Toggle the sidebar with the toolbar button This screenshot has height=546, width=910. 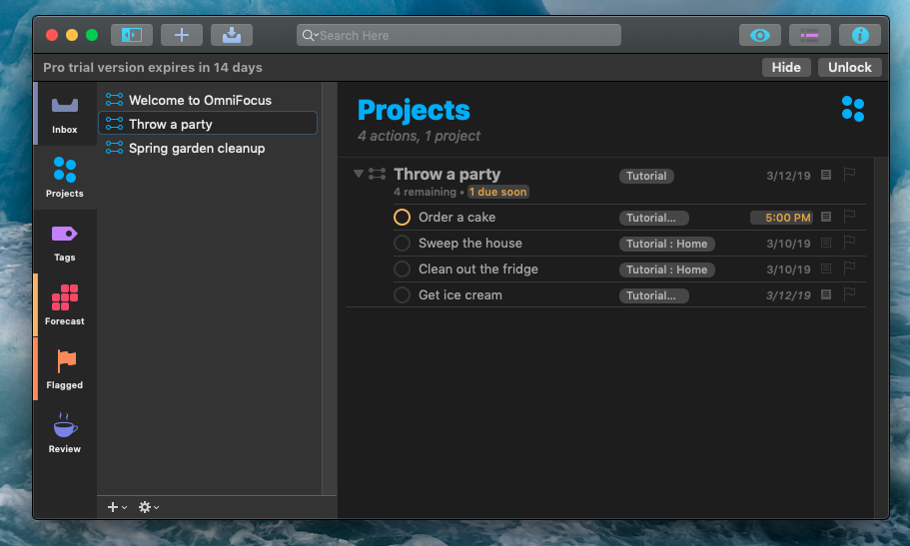[x=132, y=35]
